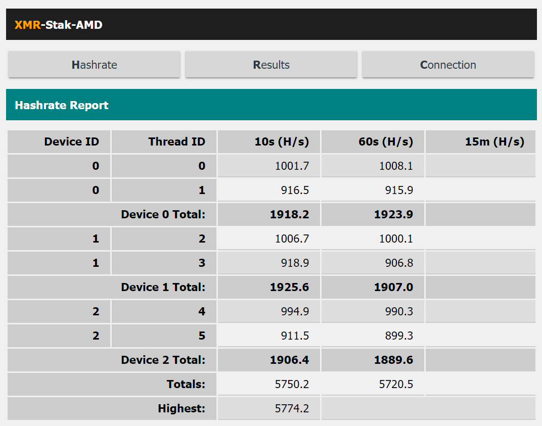Click Thread ID 5 cell
Image resolution: width=542 pixels, height=426 pixels.
coord(164,336)
